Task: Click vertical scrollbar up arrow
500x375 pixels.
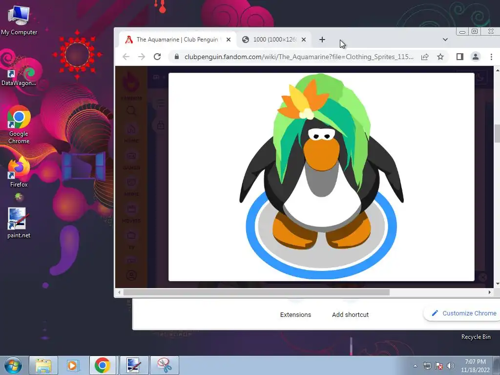Action: pyautogui.click(x=497, y=69)
